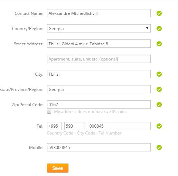178x176 pixels.
Task: Click the city code field containing 593
Action: [75, 126]
